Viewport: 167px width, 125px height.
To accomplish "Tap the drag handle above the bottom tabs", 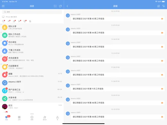I will click(x=32, y=114).
